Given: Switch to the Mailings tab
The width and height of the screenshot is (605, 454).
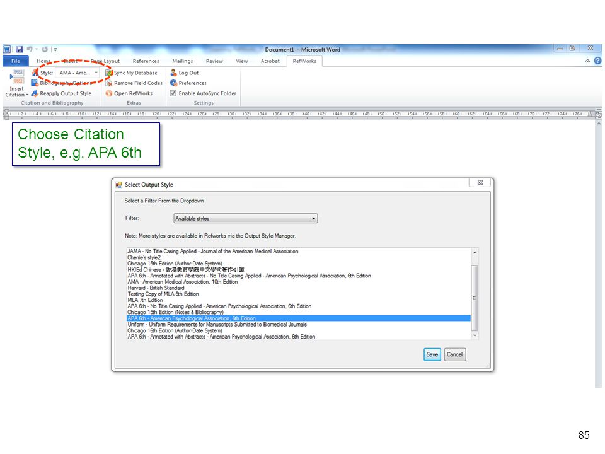Looking at the screenshot, I should click(183, 61).
